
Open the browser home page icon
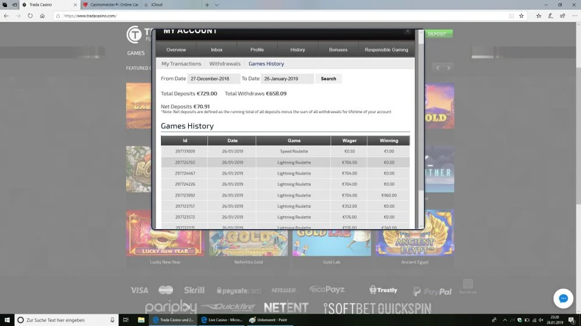coord(42,16)
